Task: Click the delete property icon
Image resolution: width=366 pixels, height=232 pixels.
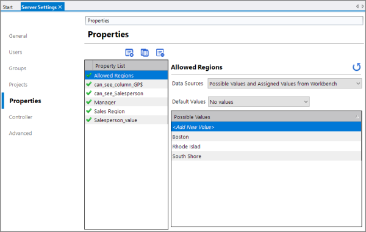Action: pos(160,53)
